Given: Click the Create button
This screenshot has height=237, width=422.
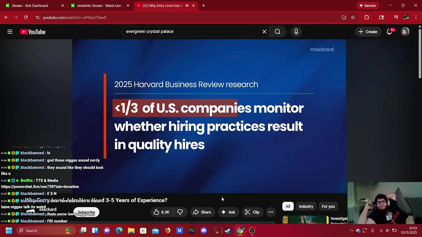Looking at the screenshot, I should pyautogui.click(x=368, y=32).
